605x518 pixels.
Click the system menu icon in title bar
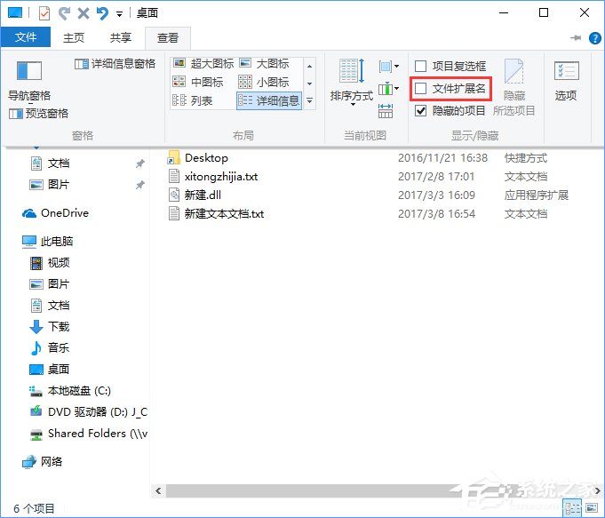(x=15, y=13)
